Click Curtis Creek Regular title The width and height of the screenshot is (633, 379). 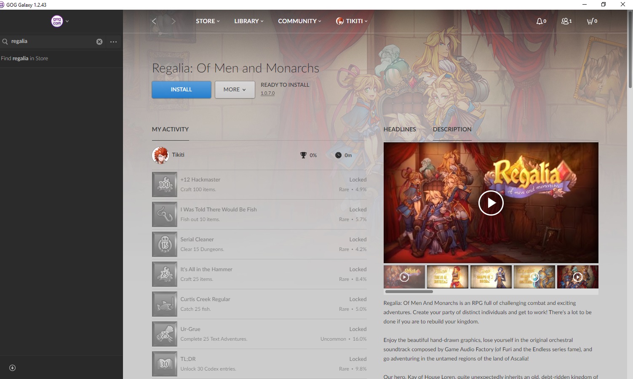[206, 299]
